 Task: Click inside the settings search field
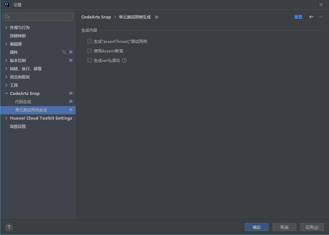(x=38, y=16)
